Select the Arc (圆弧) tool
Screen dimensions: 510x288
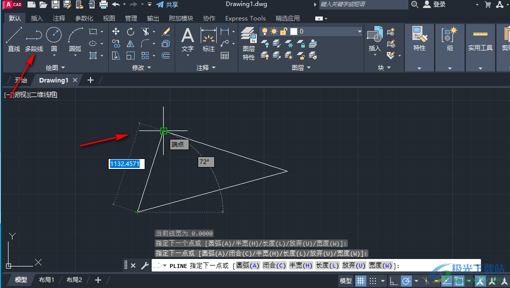pos(75,39)
